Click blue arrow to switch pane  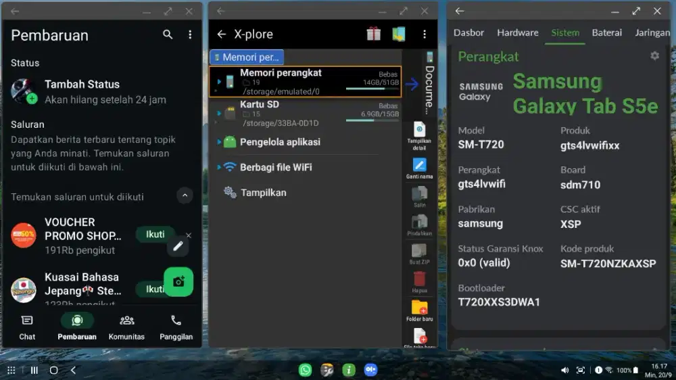click(x=412, y=84)
